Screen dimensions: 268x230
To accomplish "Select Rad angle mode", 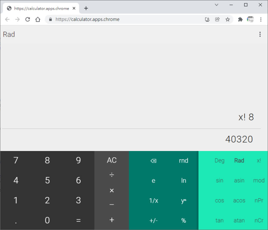I will click(239, 161).
